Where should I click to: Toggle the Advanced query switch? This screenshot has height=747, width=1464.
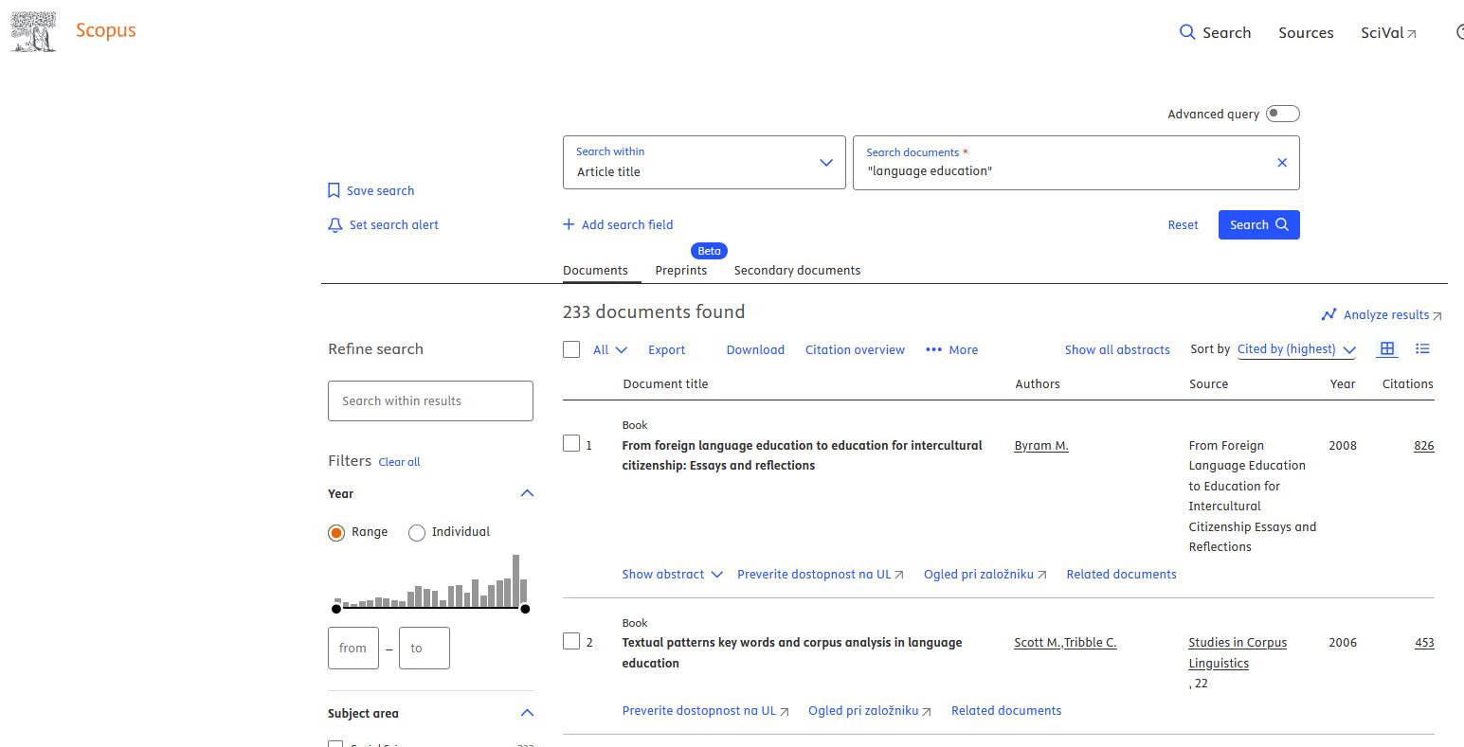coord(1283,114)
